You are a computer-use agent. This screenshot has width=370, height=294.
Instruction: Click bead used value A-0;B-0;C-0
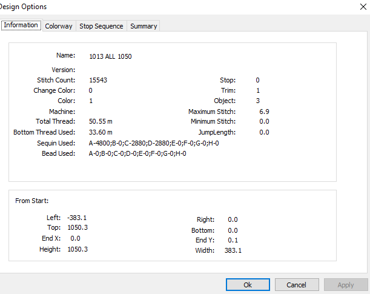point(137,153)
